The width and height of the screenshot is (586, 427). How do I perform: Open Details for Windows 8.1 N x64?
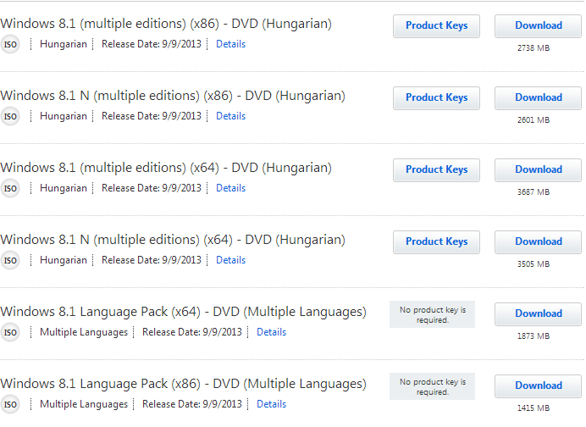coord(230,260)
